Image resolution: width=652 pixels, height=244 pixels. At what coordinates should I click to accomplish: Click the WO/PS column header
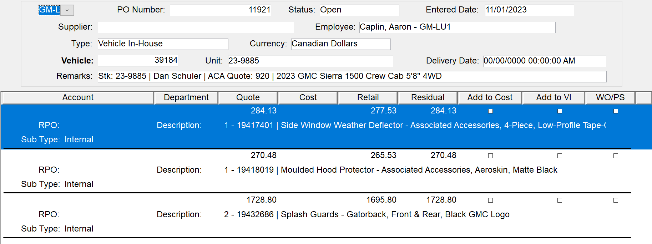610,98
